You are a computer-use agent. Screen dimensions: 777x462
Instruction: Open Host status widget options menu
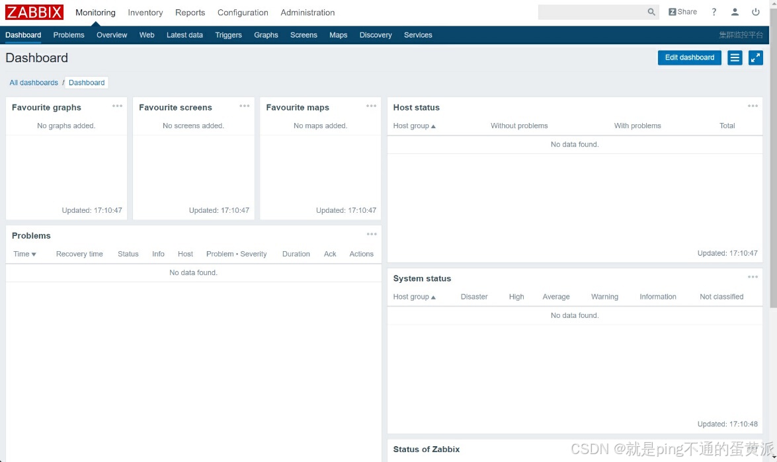pos(753,106)
